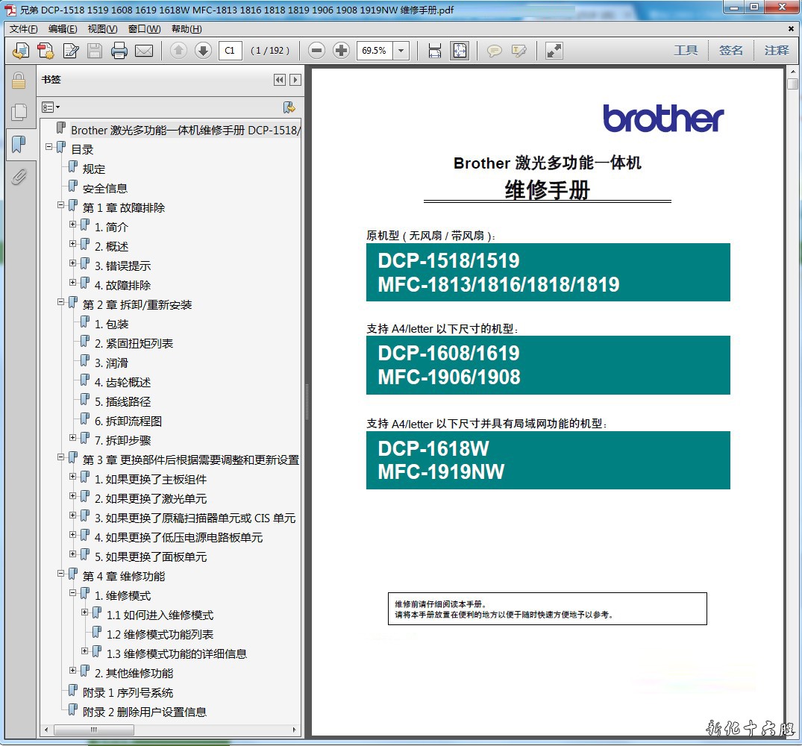Open the zoom percentage dropdown

point(401,51)
